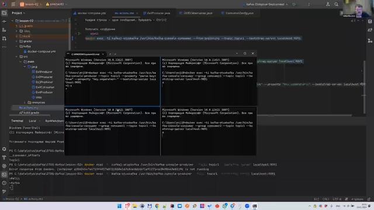This screenshot has height=210, width=374.
Task: Select Ex1Producer class in project tree
Action: coord(42,72)
